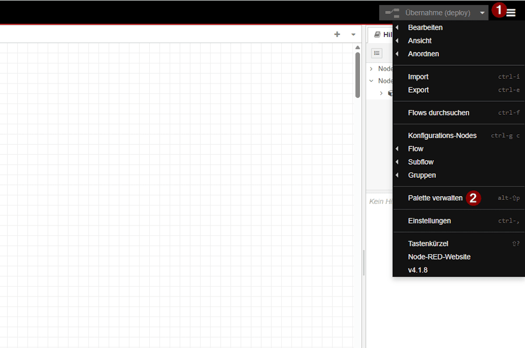Expand the Gruppen submenu
This screenshot has height=348, width=525.
[x=421, y=175]
